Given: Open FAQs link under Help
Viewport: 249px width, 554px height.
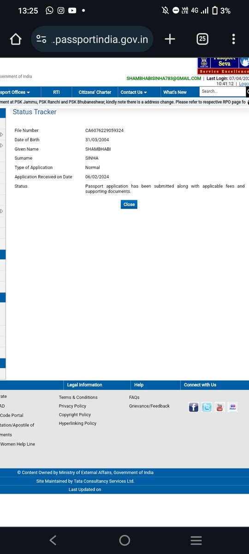Looking at the screenshot, I should pos(134,397).
